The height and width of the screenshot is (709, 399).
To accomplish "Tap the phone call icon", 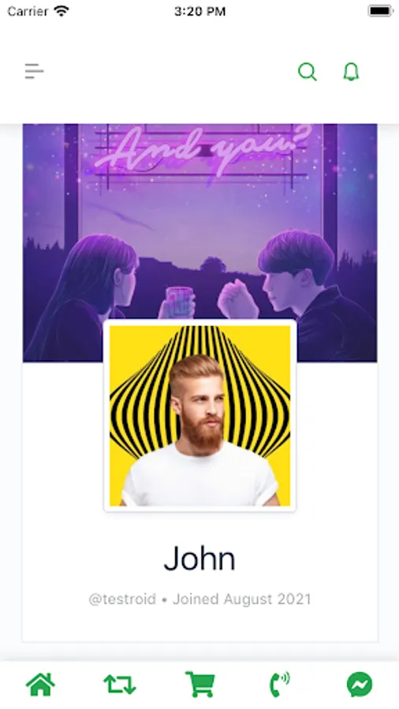I will 280,685.
